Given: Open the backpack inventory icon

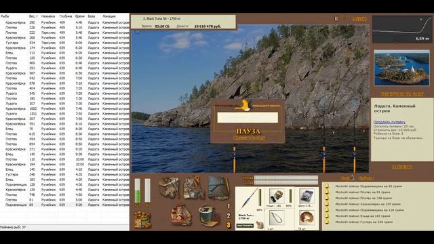Looking at the screenshot, I should [169, 188].
